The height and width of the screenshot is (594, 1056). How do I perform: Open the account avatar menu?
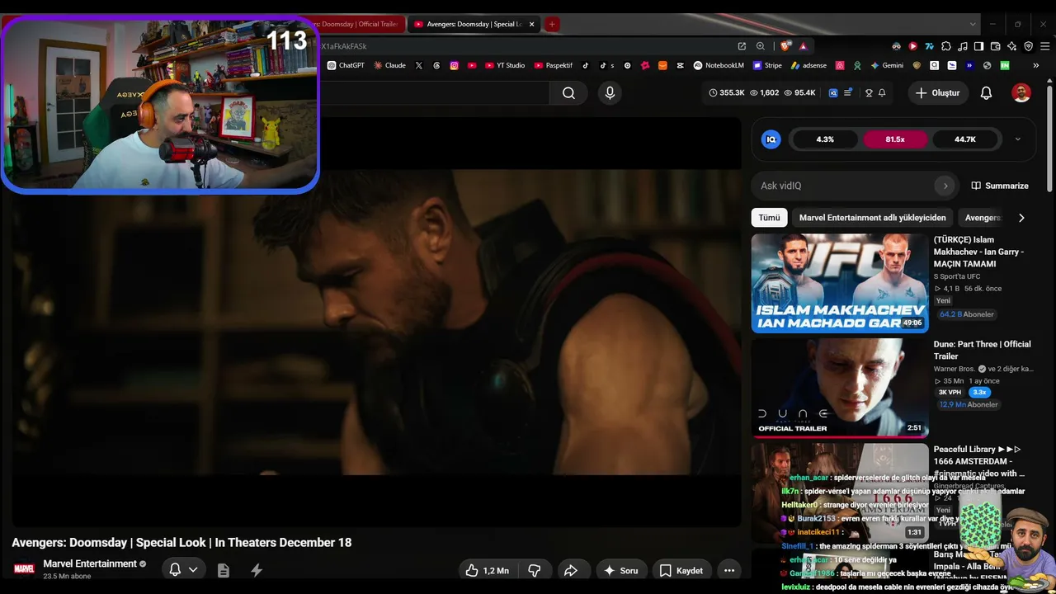pos(1021,93)
